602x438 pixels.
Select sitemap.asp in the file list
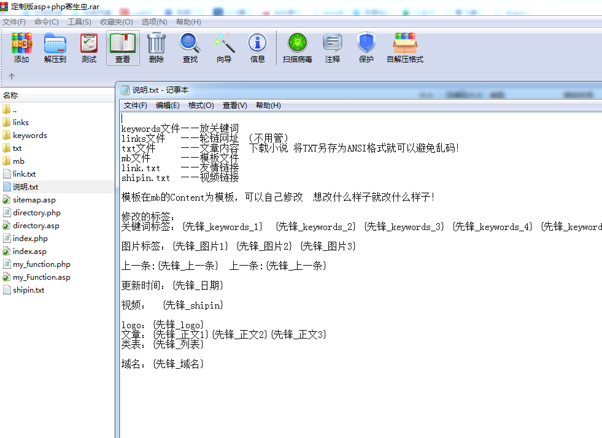(x=33, y=200)
